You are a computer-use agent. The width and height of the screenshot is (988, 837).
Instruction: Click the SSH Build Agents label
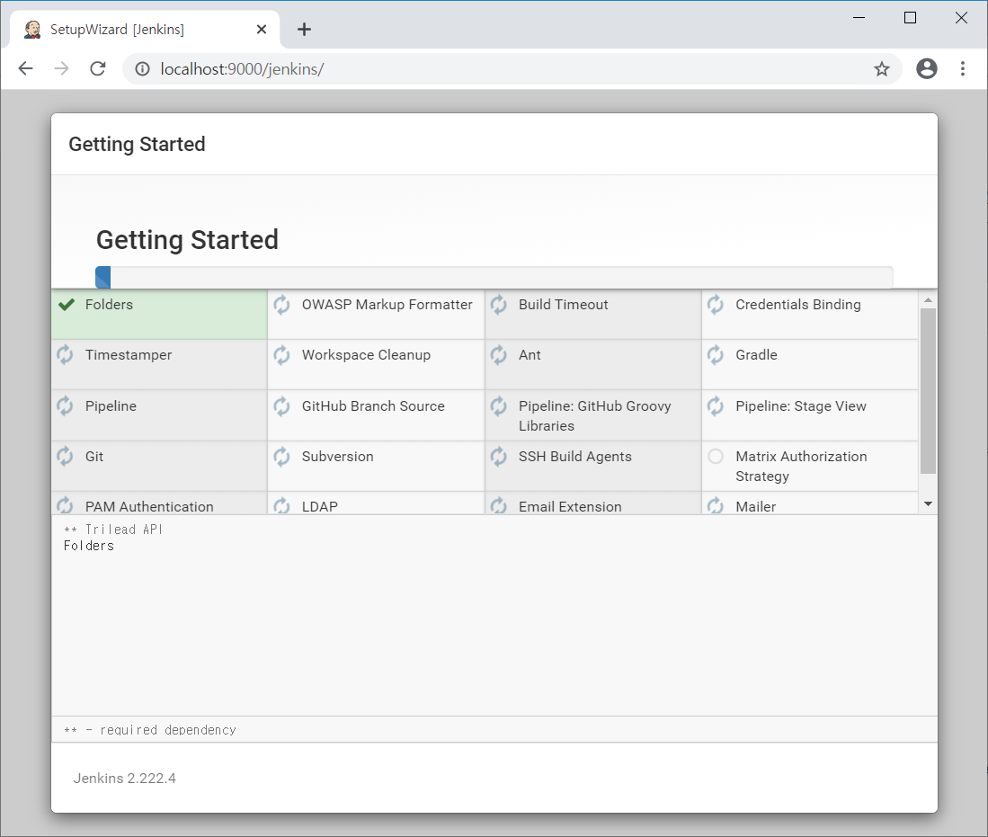[x=574, y=457]
